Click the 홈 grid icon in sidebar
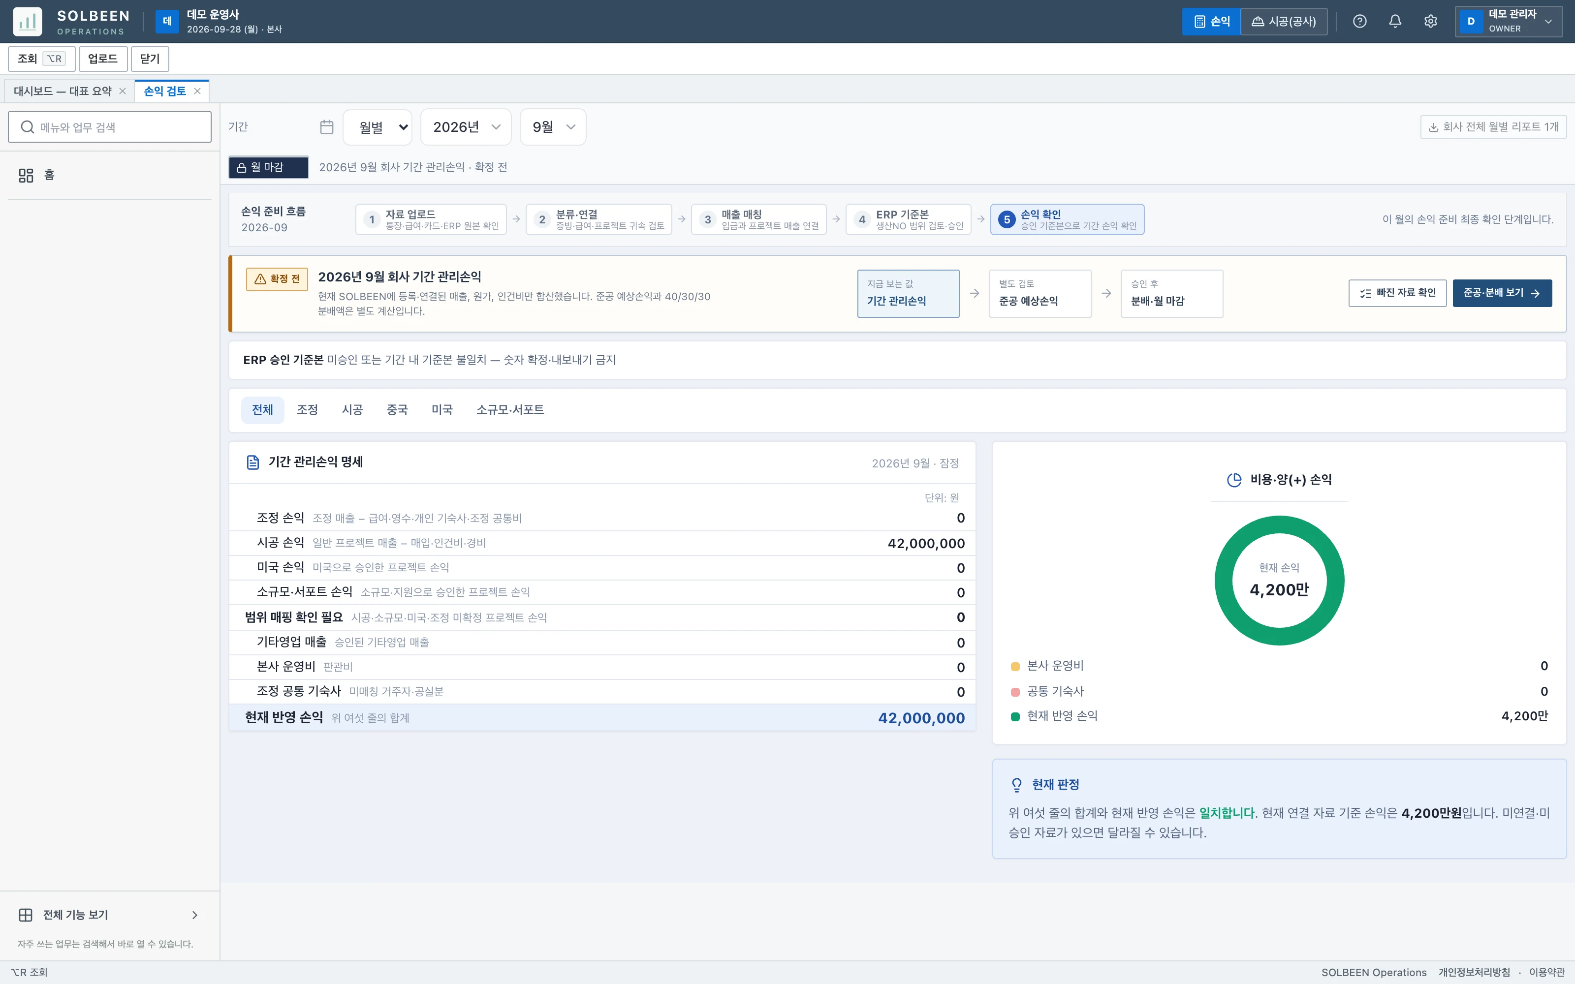Image resolution: width=1575 pixels, height=984 pixels. coord(26,175)
